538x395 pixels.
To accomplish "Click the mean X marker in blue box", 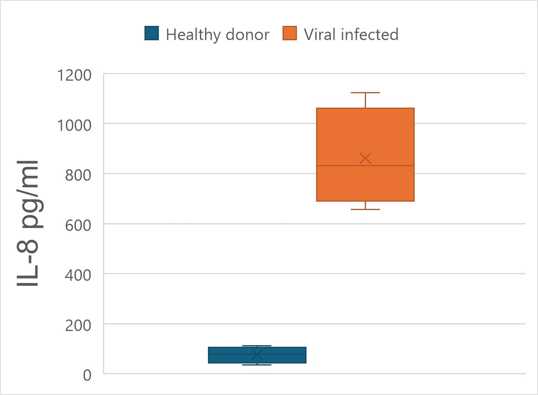I will tap(257, 354).
